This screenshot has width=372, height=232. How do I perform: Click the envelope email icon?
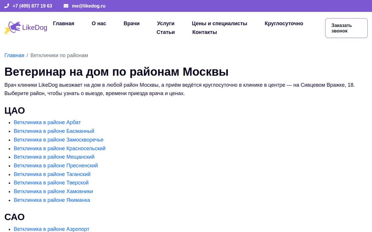66,6
